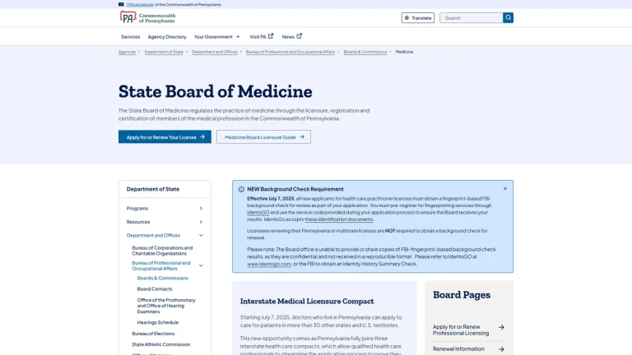This screenshot has height=355, width=632.
Task: Open Apply for or Renew Professional Licensing
Action: 461,330
